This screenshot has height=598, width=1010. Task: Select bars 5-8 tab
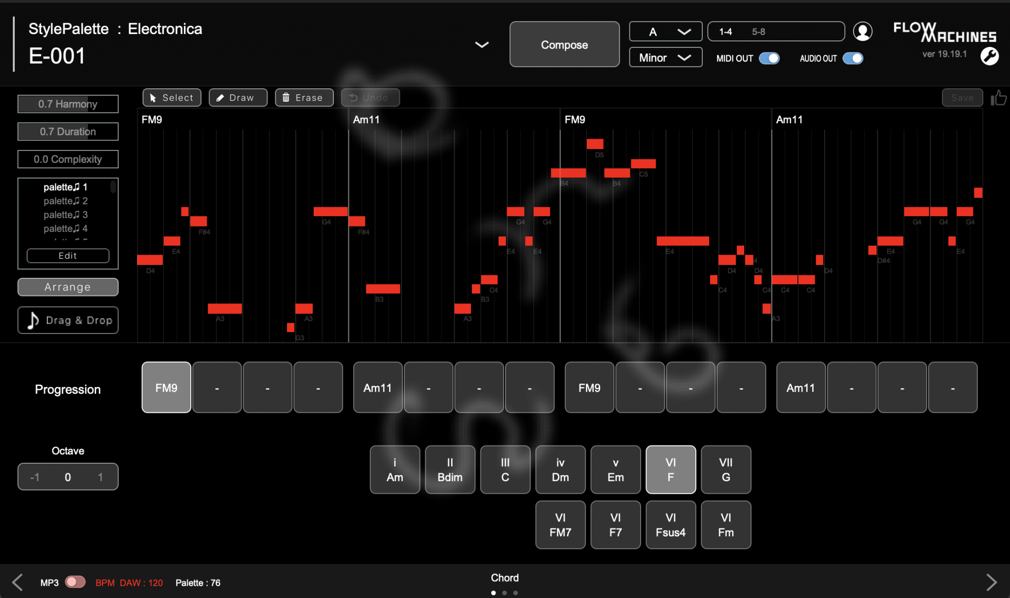(758, 32)
